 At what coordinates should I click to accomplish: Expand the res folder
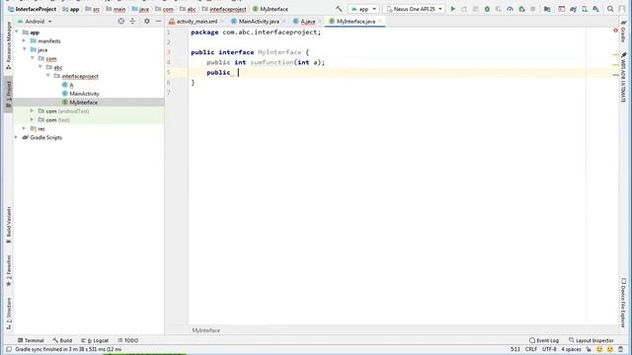point(24,128)
